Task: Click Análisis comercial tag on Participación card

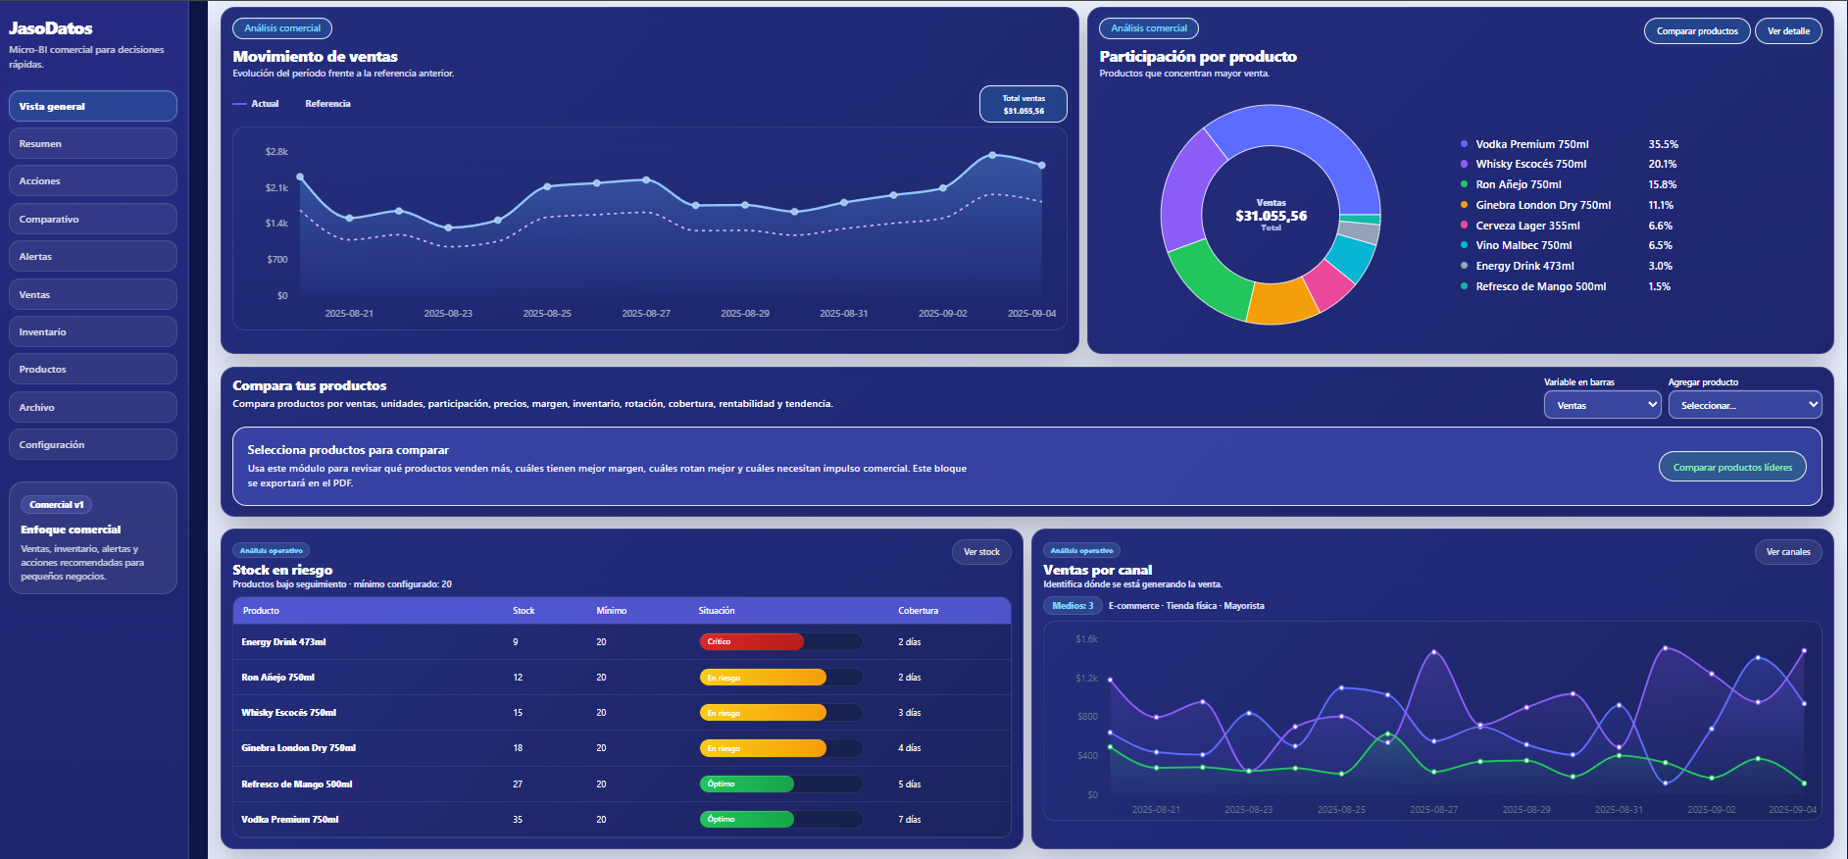Action: point(1149,28)
